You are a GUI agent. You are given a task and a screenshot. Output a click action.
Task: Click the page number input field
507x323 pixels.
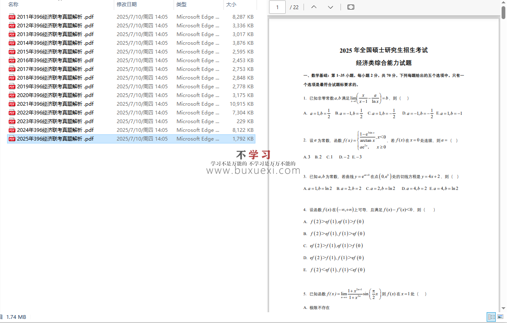277,7
